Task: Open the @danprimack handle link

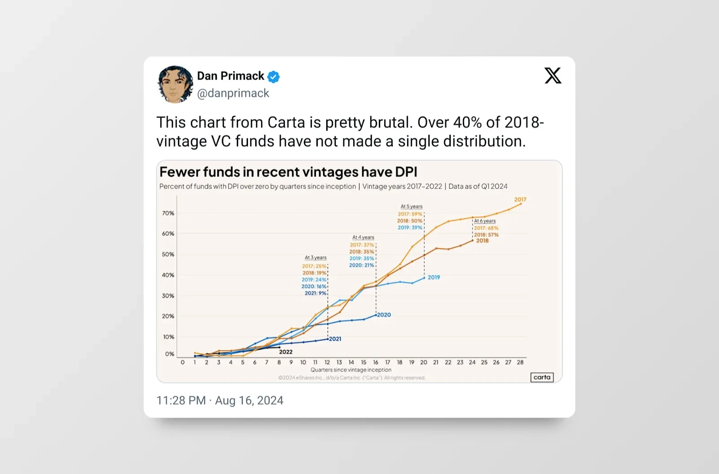Action: click(x=233, y=93)
